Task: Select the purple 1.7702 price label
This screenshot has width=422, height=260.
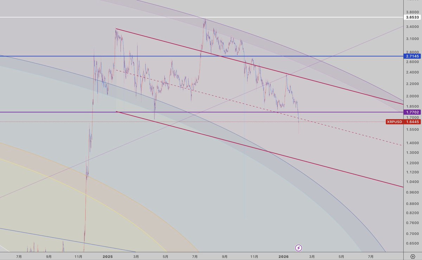Action: tap(412, 112)
